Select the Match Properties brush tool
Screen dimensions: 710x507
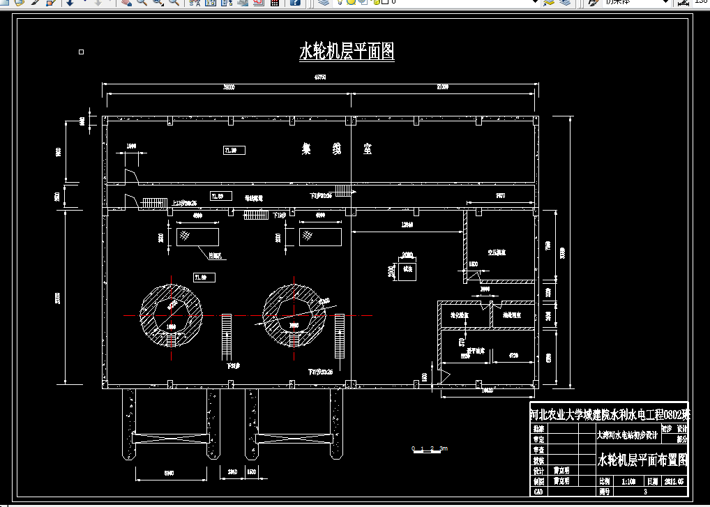36,2
